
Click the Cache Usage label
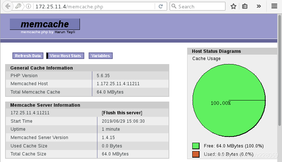(x=206, y=59)
